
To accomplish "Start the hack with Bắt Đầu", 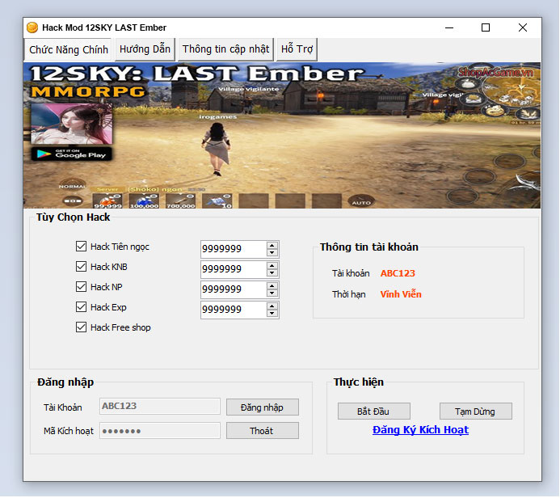I will (373, 411).
